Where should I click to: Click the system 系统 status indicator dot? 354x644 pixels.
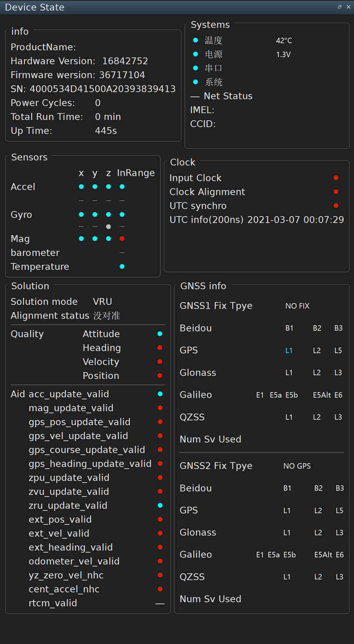pos(196,82)
